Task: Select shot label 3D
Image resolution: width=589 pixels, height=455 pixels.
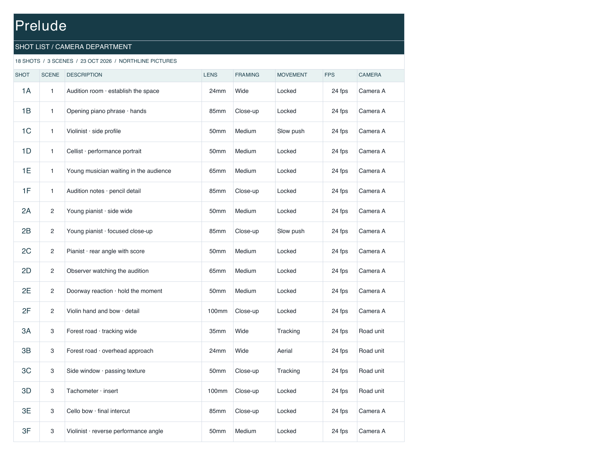Action: (26, 391)
